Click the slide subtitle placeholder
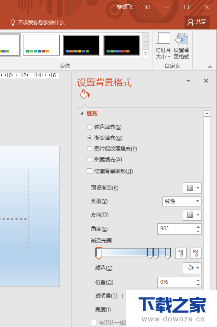 click(14, 236)
